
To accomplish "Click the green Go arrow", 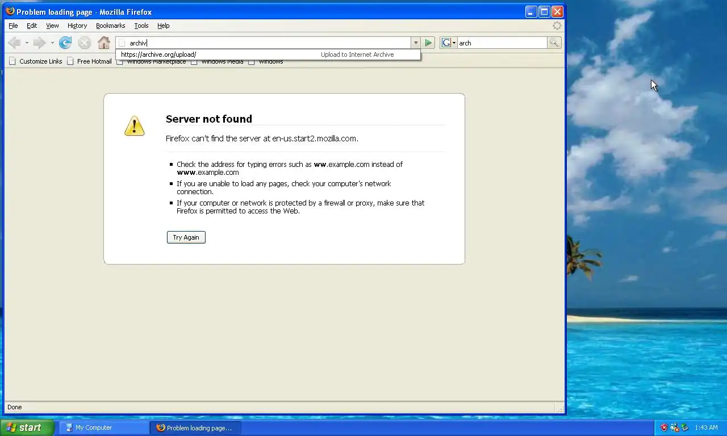I will pyautogui.click(x=429, y=43).
